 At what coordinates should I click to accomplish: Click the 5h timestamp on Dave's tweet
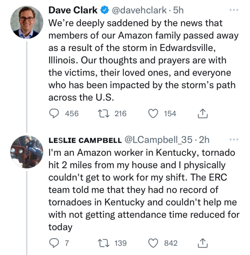click(178, 10)
